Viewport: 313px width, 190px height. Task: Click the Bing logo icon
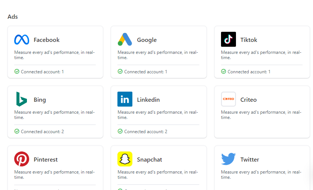(x=22, y=99)
